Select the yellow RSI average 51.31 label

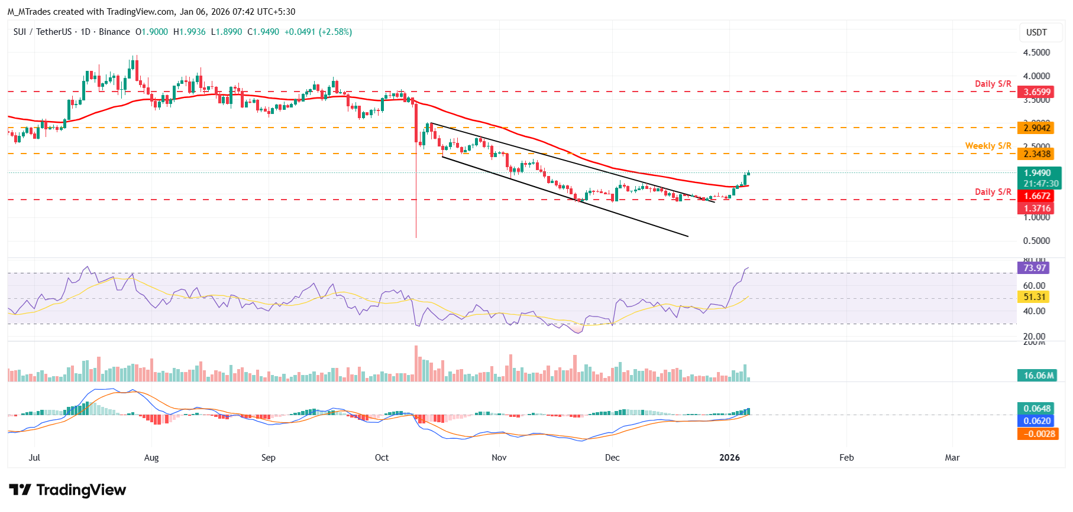[1034, 298]
